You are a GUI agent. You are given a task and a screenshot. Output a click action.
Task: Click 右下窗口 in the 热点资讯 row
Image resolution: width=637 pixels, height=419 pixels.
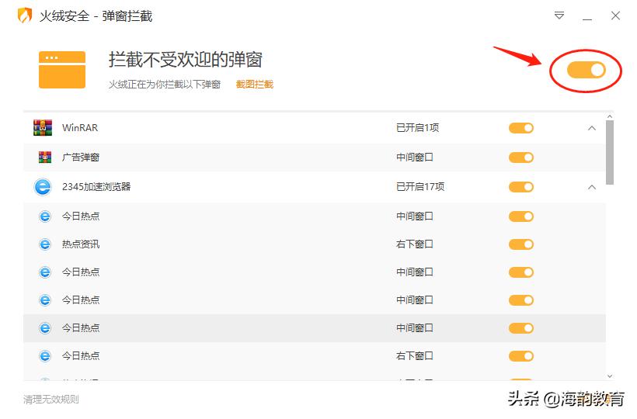click(415, 244)
